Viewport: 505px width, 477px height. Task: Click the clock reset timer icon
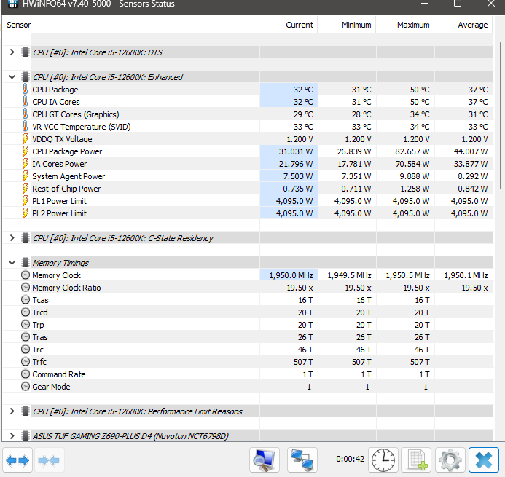383,460
